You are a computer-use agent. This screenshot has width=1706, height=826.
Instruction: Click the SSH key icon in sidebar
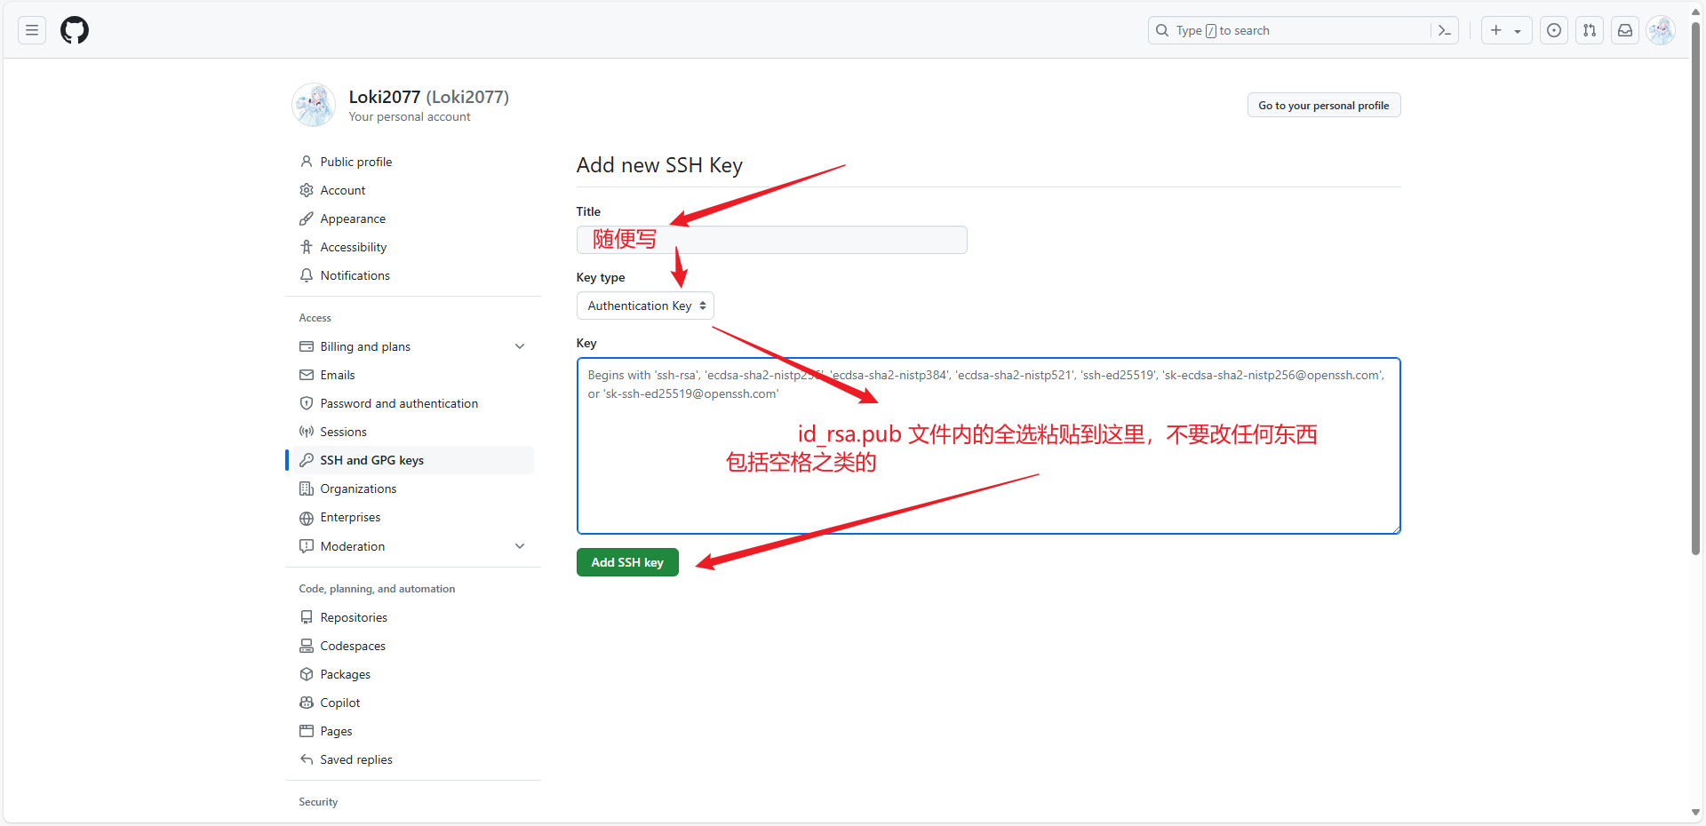307,460
